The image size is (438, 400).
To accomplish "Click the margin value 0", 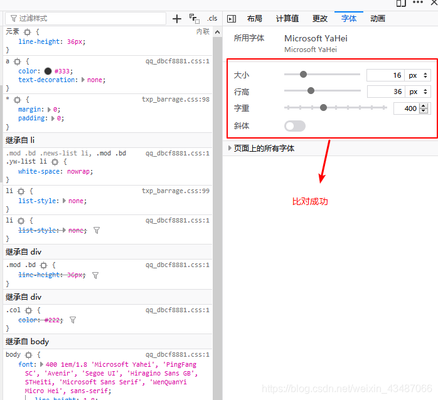I will click(55, 110).
